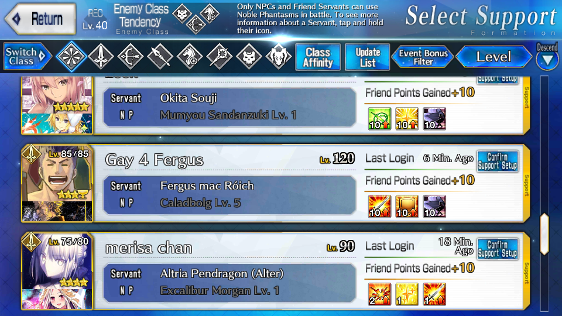562x316 pixels.
Task: Toggle the Class Affinity filter
Action: click(318, 57)
